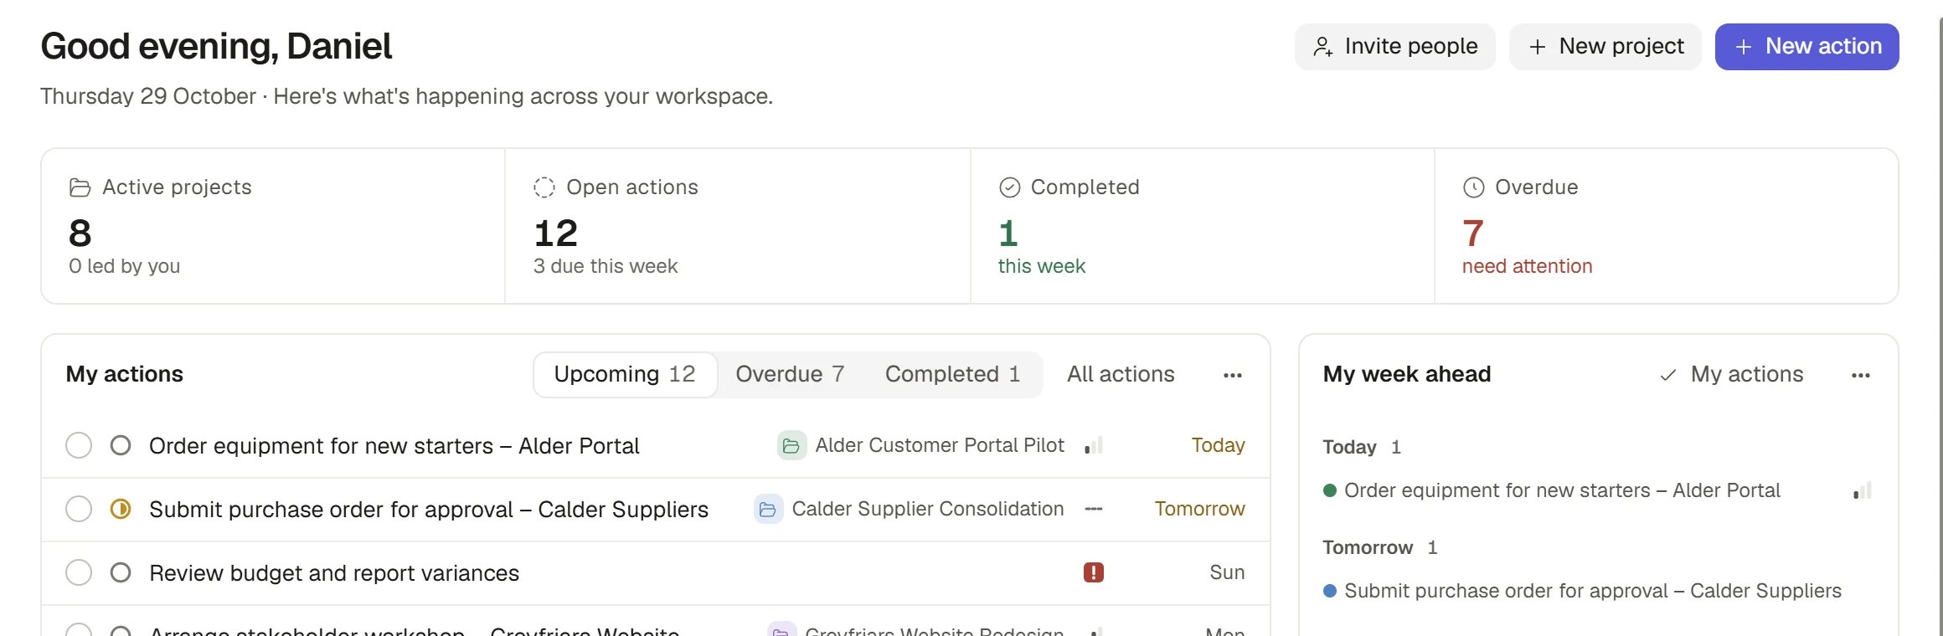This screenshot has width=1943, height=636.
Task: Open Calder Supplier Consolidation project folder icon
Action: point(768,509)
